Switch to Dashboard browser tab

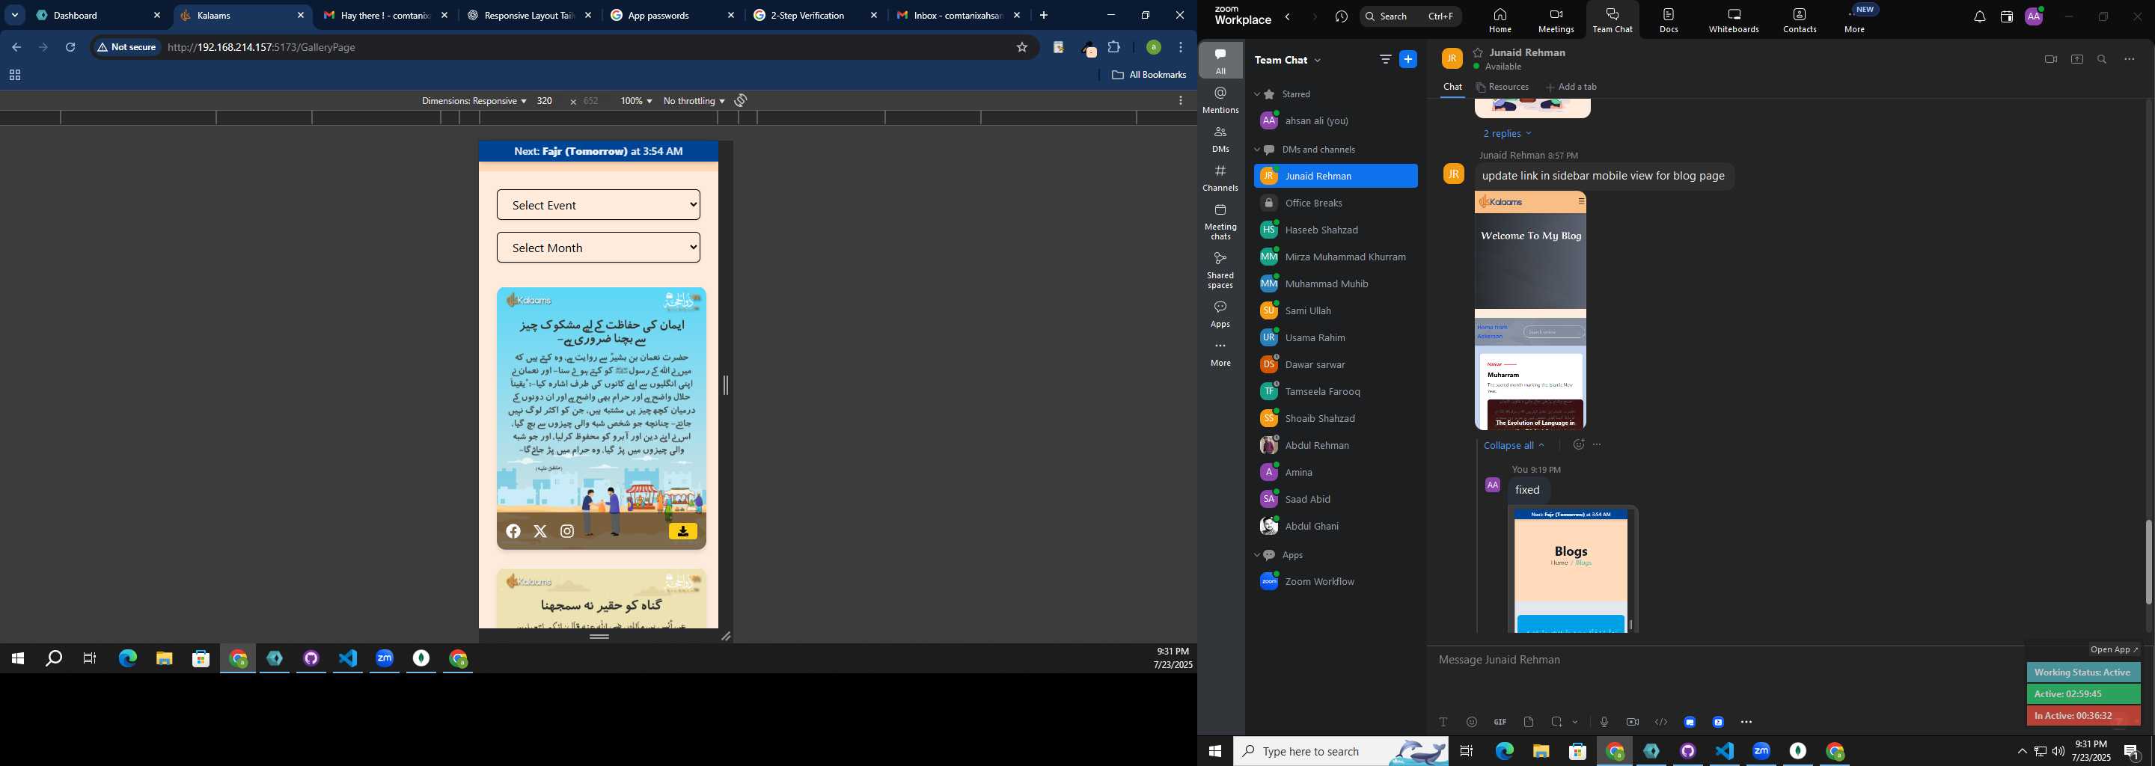99,15
